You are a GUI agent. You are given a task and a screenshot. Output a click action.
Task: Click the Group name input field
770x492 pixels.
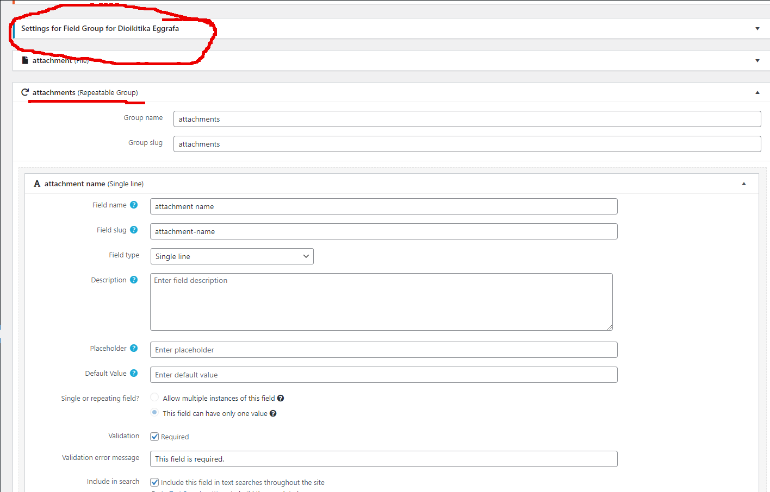[467, 119]
